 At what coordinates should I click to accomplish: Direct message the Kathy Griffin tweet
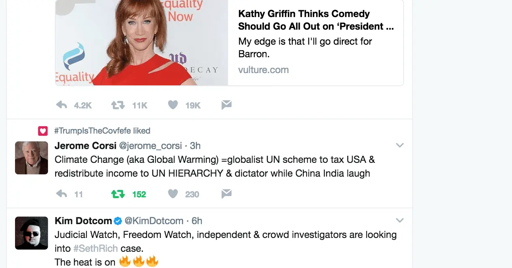click(226, 105)
